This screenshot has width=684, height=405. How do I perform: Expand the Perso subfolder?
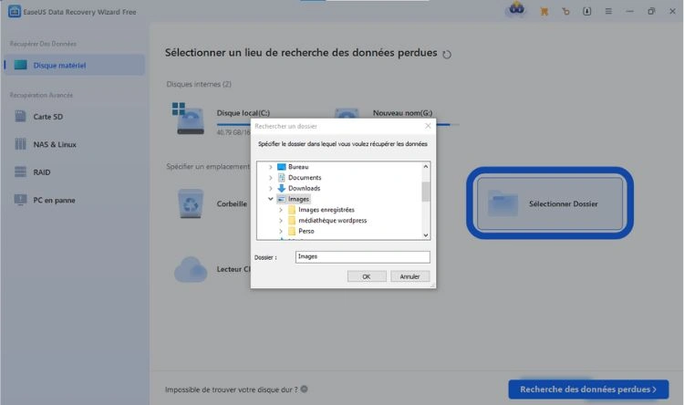click(x=281, y=231)
